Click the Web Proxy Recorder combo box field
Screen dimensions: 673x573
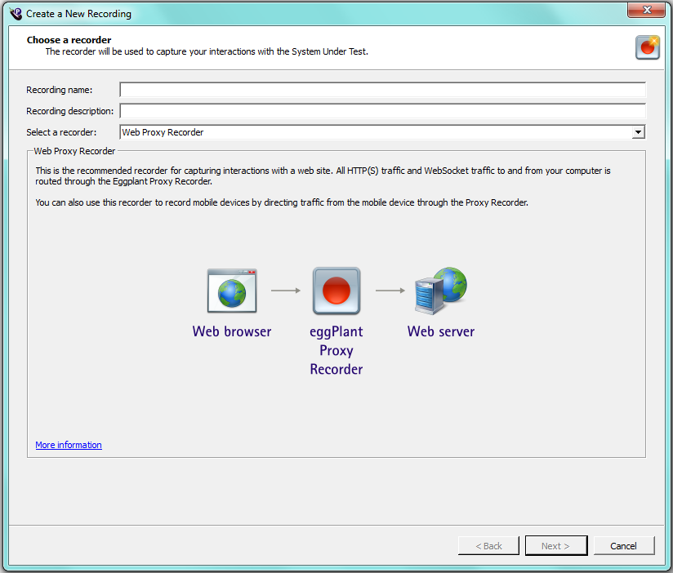[376, 132]
